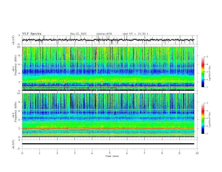Screen dimensions: 222x172
Task: Click the "ch.3(V)" axis label
Action: tap(13, 144)
